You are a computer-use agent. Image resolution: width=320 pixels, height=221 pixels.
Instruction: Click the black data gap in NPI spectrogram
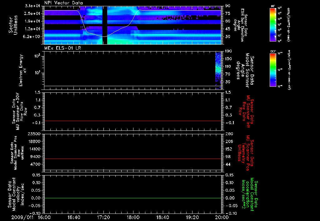[x=105, y=25]
